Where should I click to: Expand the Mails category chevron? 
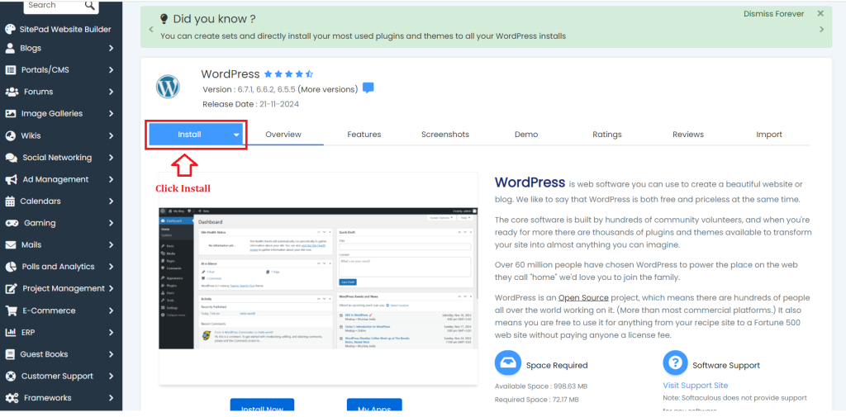pos(111,245)
